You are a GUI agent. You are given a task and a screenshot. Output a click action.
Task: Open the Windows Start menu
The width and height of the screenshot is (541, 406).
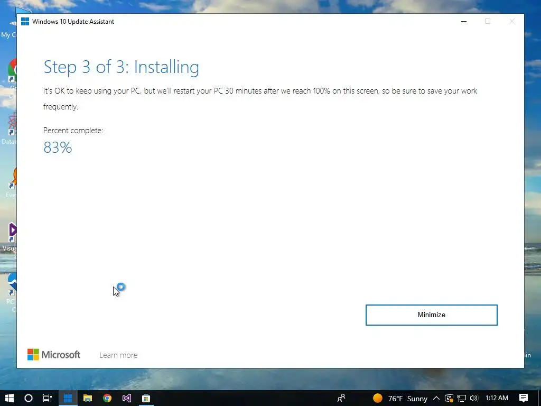click(x=10, y=398)
